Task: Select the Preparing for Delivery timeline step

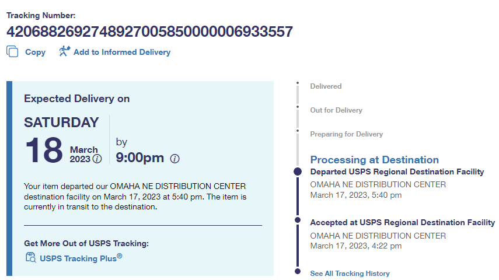Action: pos(346,134)
